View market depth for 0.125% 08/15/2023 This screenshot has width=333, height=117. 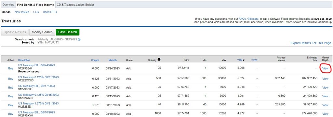point(325,96)
